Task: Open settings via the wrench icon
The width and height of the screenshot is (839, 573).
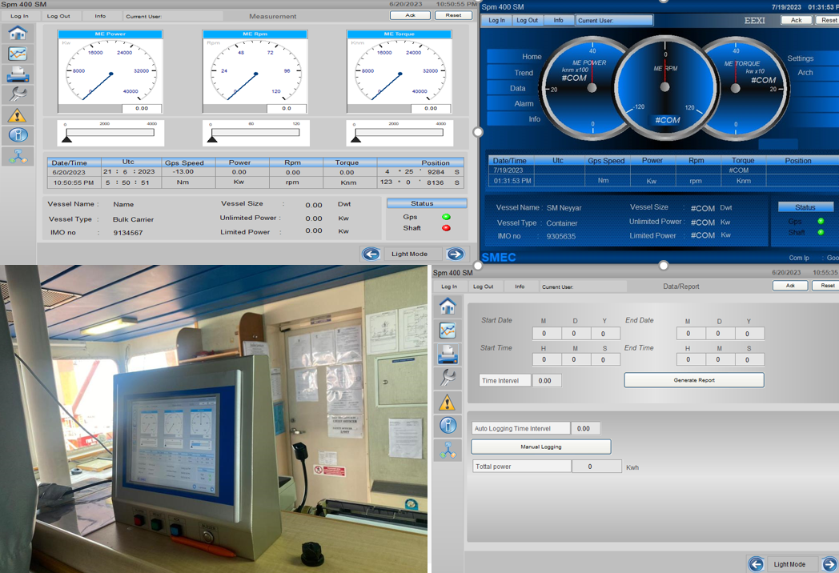Action: point(18,94)
